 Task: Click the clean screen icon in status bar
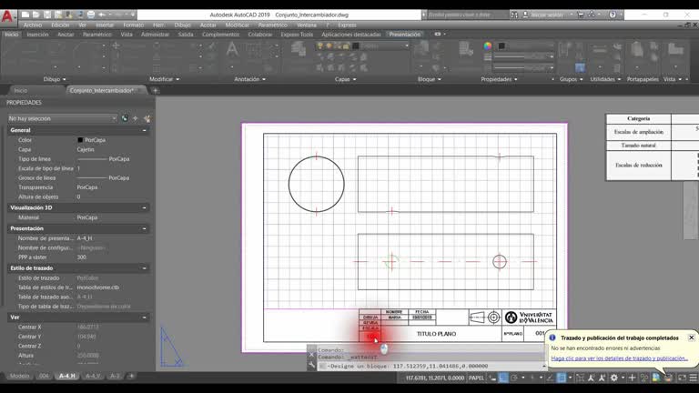682,378
